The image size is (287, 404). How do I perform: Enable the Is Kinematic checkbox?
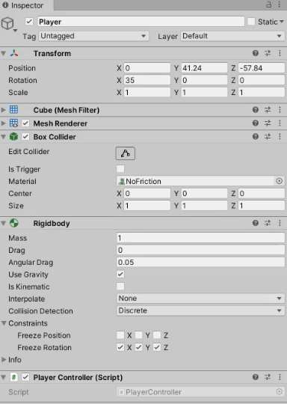click(120, 287)
